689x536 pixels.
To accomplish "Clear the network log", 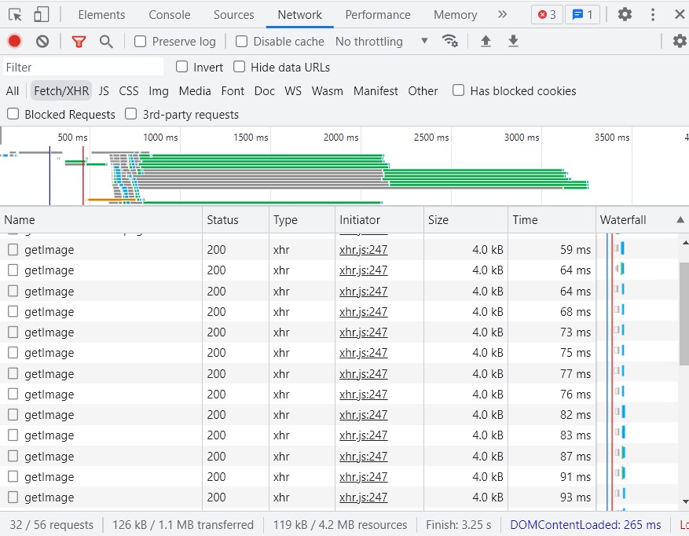I will (x=42, y=42).
